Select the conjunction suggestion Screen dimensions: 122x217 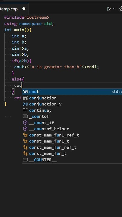point(72,98)
